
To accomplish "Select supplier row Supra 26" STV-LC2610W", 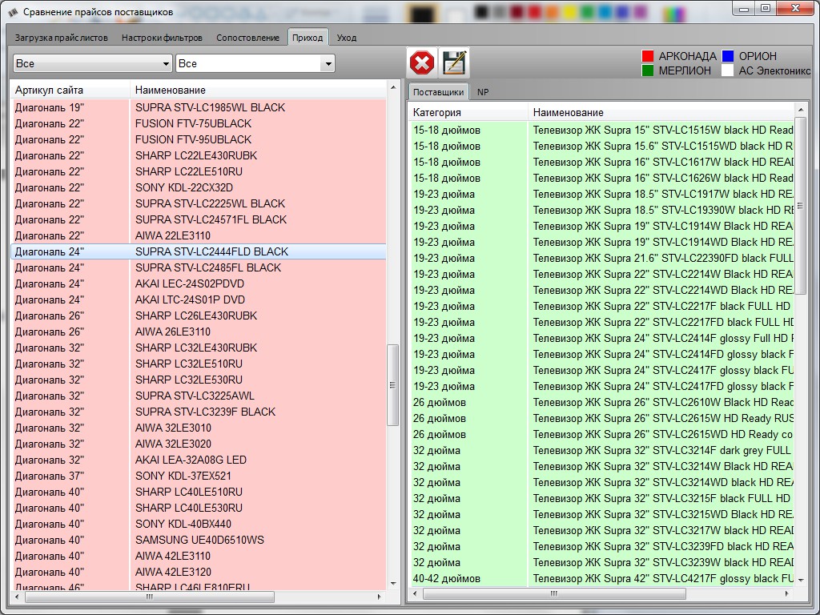I will point(601,403).
